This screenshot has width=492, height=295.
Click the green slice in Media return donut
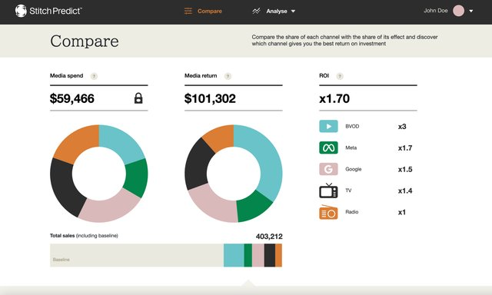253,207
